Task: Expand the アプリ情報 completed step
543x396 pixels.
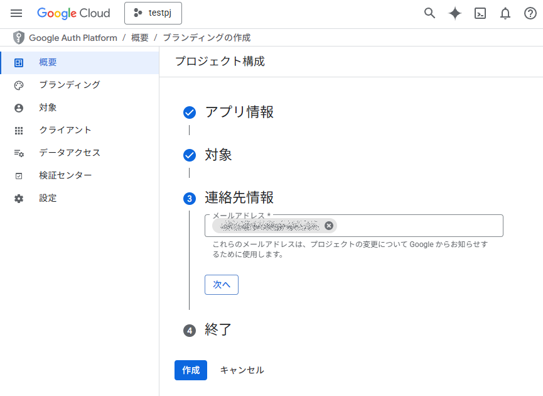Action: (239, 113)
